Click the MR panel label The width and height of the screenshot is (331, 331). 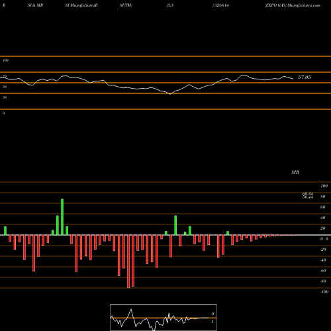pos(295,172)
